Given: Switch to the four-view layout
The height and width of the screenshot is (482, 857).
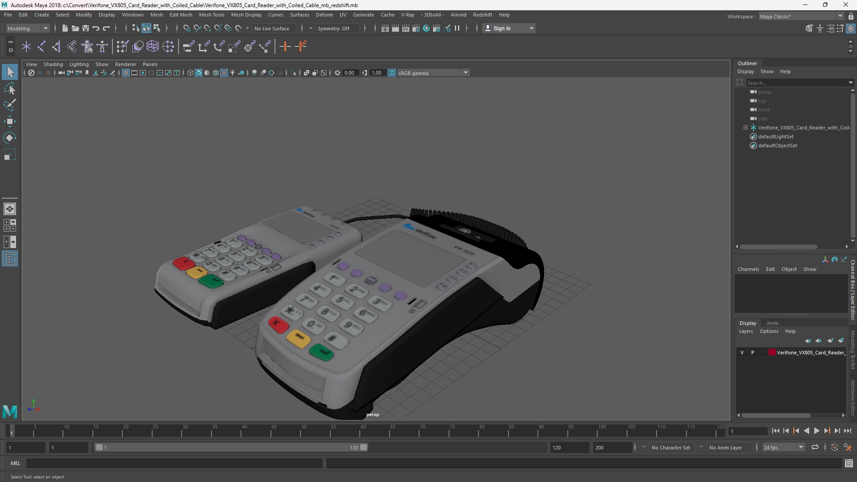Looking at the screenshot, I should pos(10,225).
